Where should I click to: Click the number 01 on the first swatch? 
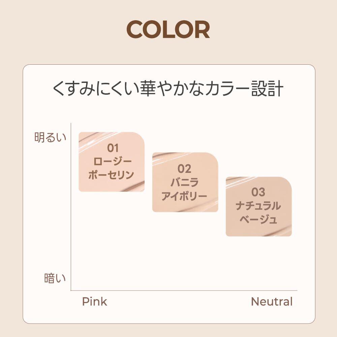coord(113,148)
